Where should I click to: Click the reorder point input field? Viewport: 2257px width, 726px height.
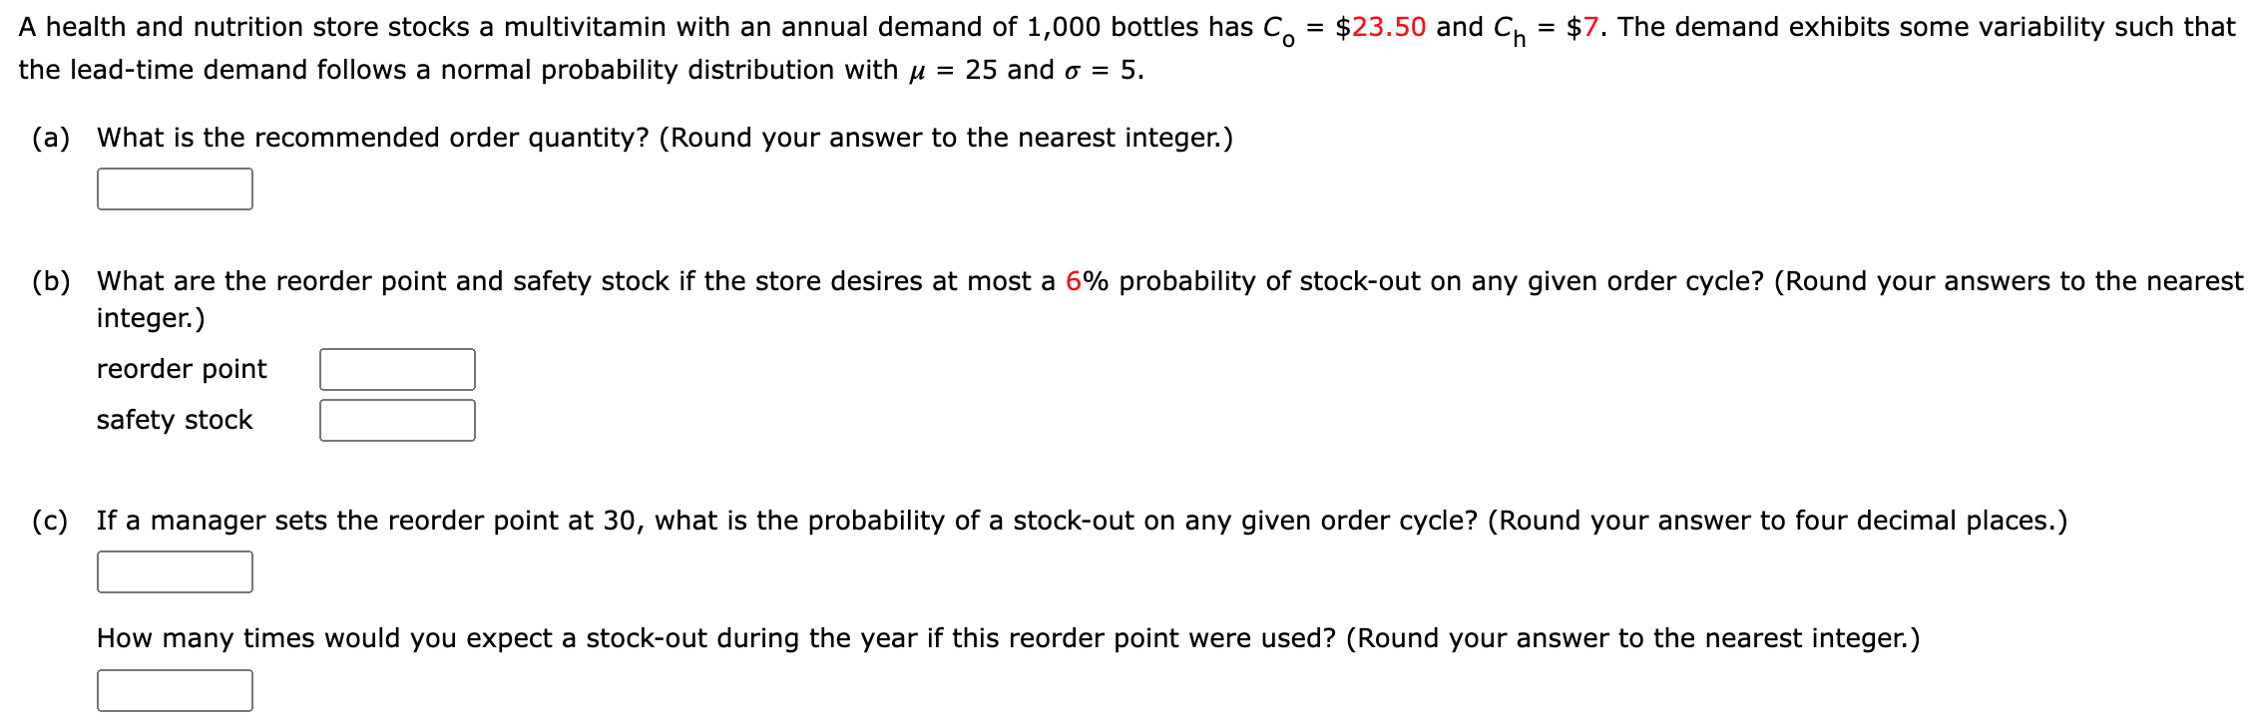396,368
